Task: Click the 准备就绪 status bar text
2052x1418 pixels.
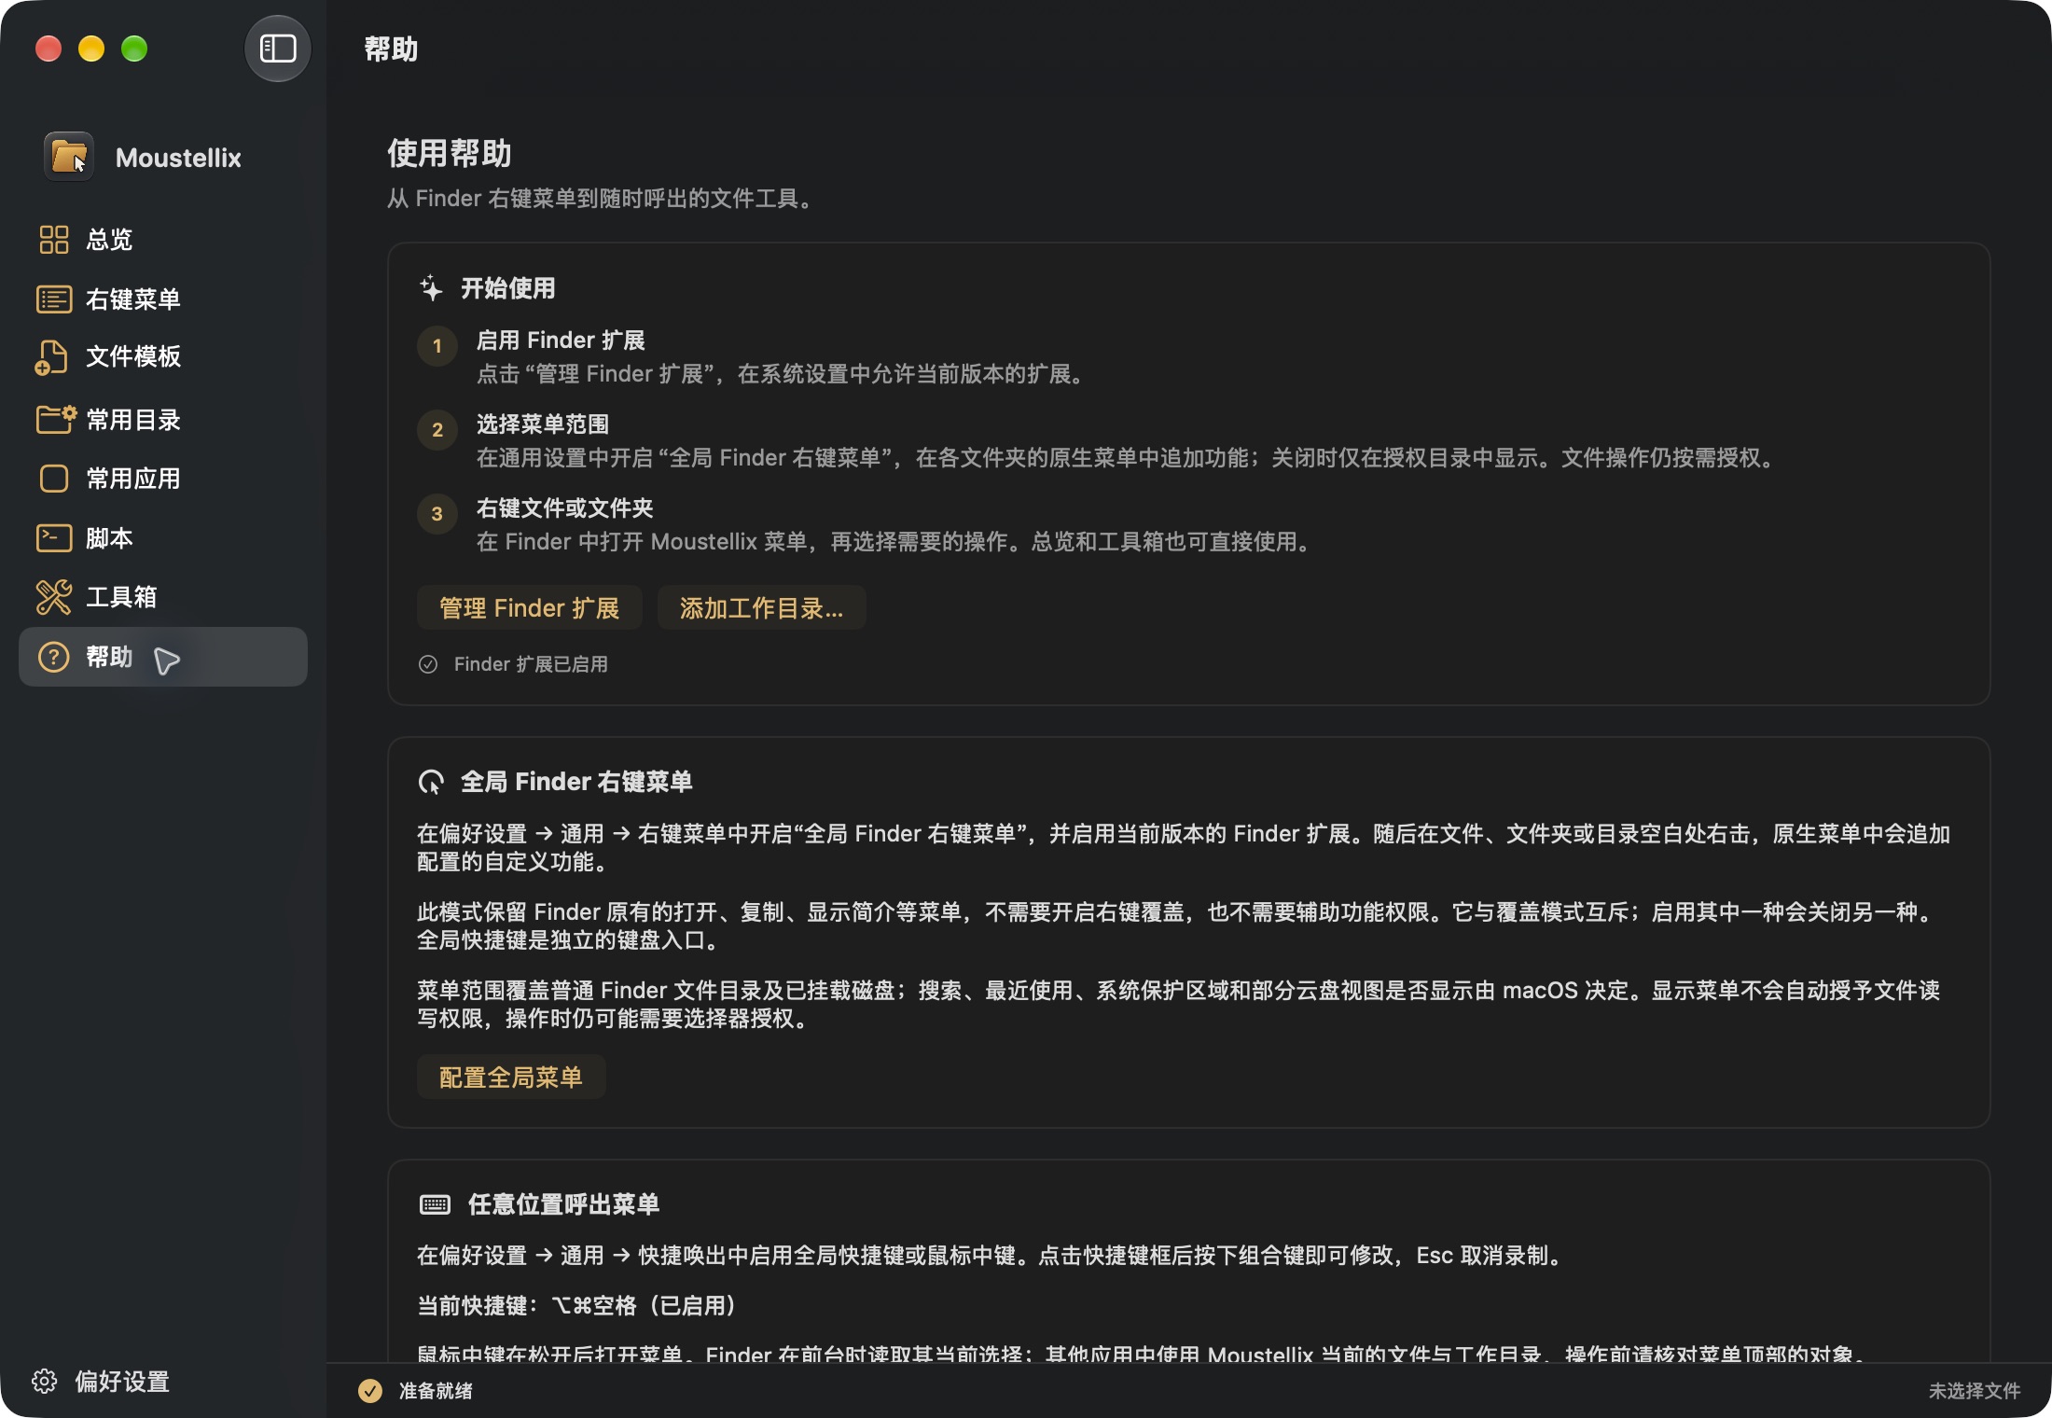Action: click(x=436, y=1391)
